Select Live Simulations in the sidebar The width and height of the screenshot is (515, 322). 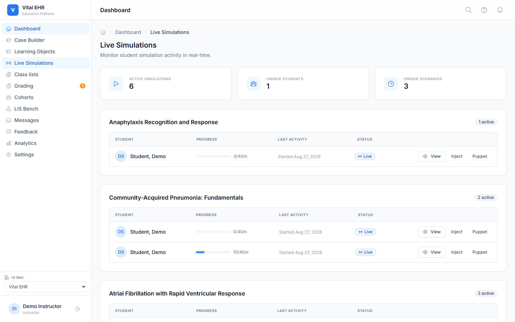click(45, 63)
